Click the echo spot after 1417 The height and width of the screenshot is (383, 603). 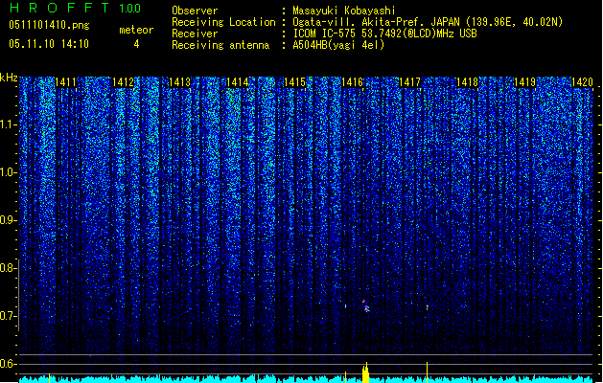pos(428,307)
